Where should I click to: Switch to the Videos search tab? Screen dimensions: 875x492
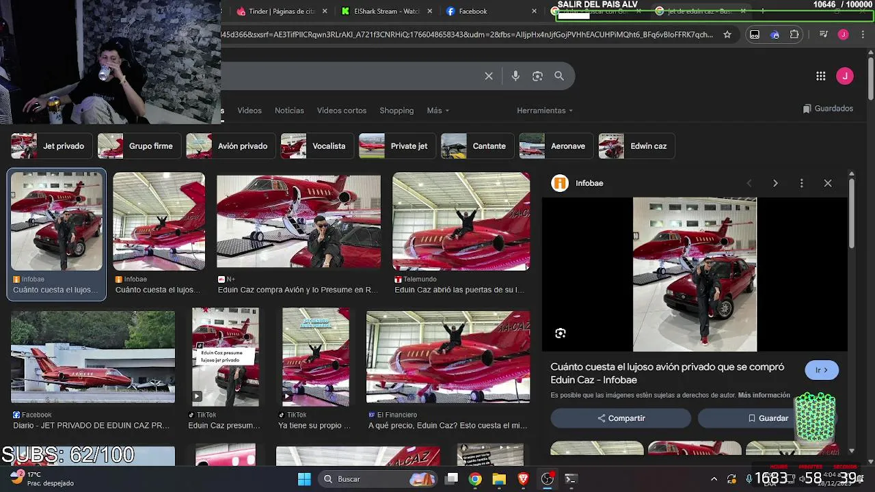(250, 110)
